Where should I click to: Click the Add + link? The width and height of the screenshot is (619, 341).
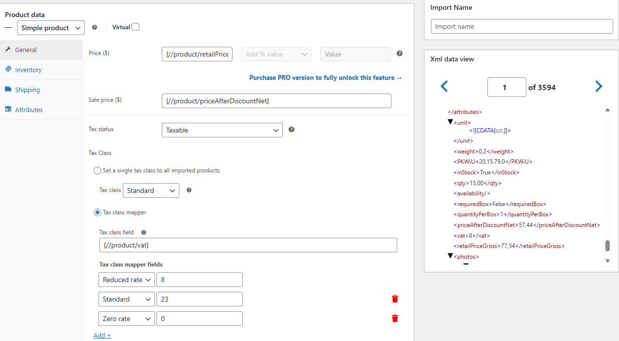tap(102, 335)
